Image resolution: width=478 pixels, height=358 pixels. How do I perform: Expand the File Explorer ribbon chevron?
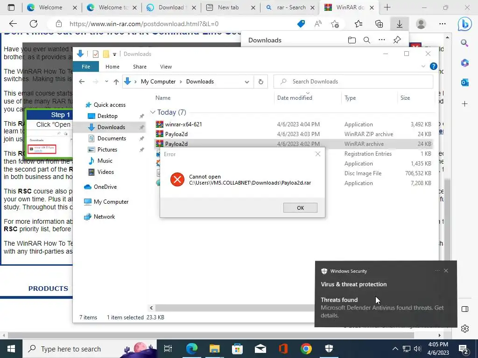(x=423, y=66)
